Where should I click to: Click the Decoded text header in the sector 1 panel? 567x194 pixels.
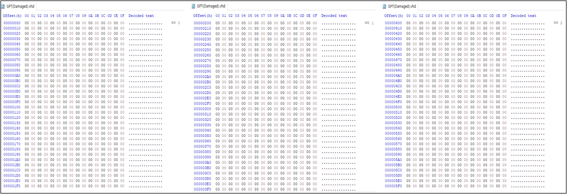click(334, 16)
